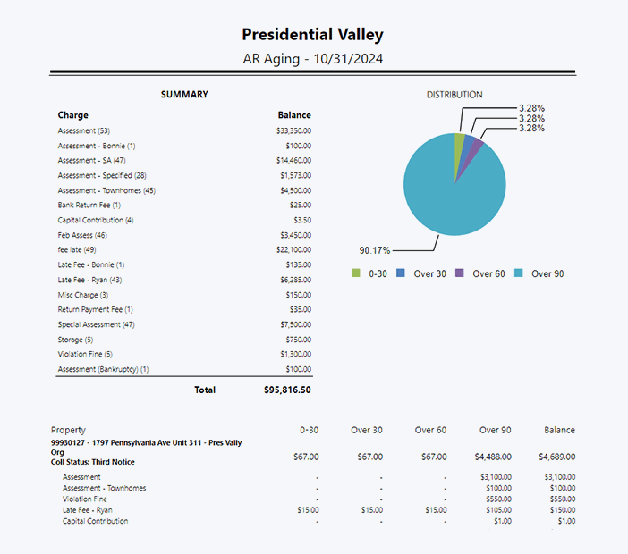Click the 90.17% pie chart label
This screenshot has width=628, height=554.
coord(374,250)
